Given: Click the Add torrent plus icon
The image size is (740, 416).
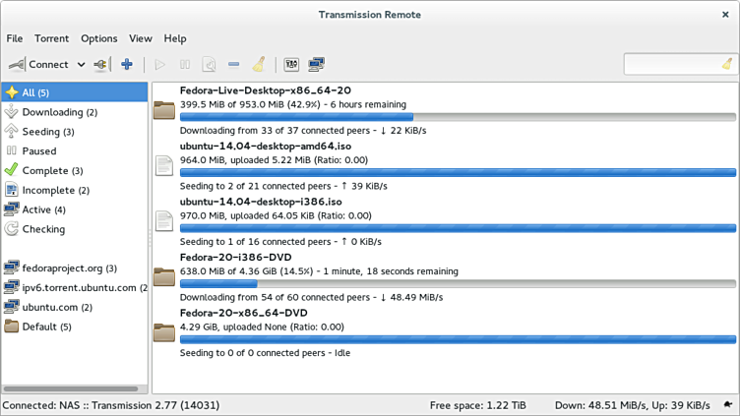Looking at the screenshot, I should pos(127,65).
